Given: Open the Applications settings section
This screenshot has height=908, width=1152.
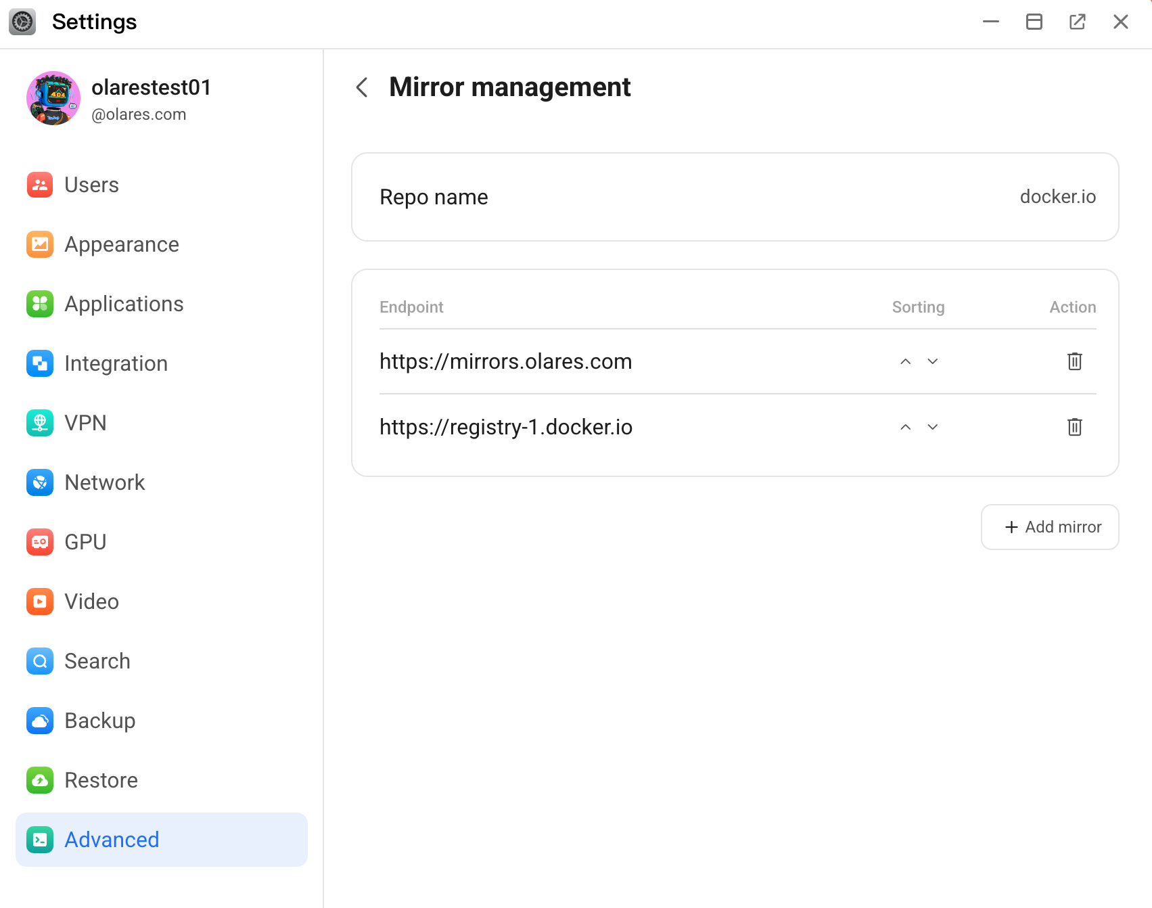Looking at the screenshot, I should pyautogui.click(x=123, y=304).
